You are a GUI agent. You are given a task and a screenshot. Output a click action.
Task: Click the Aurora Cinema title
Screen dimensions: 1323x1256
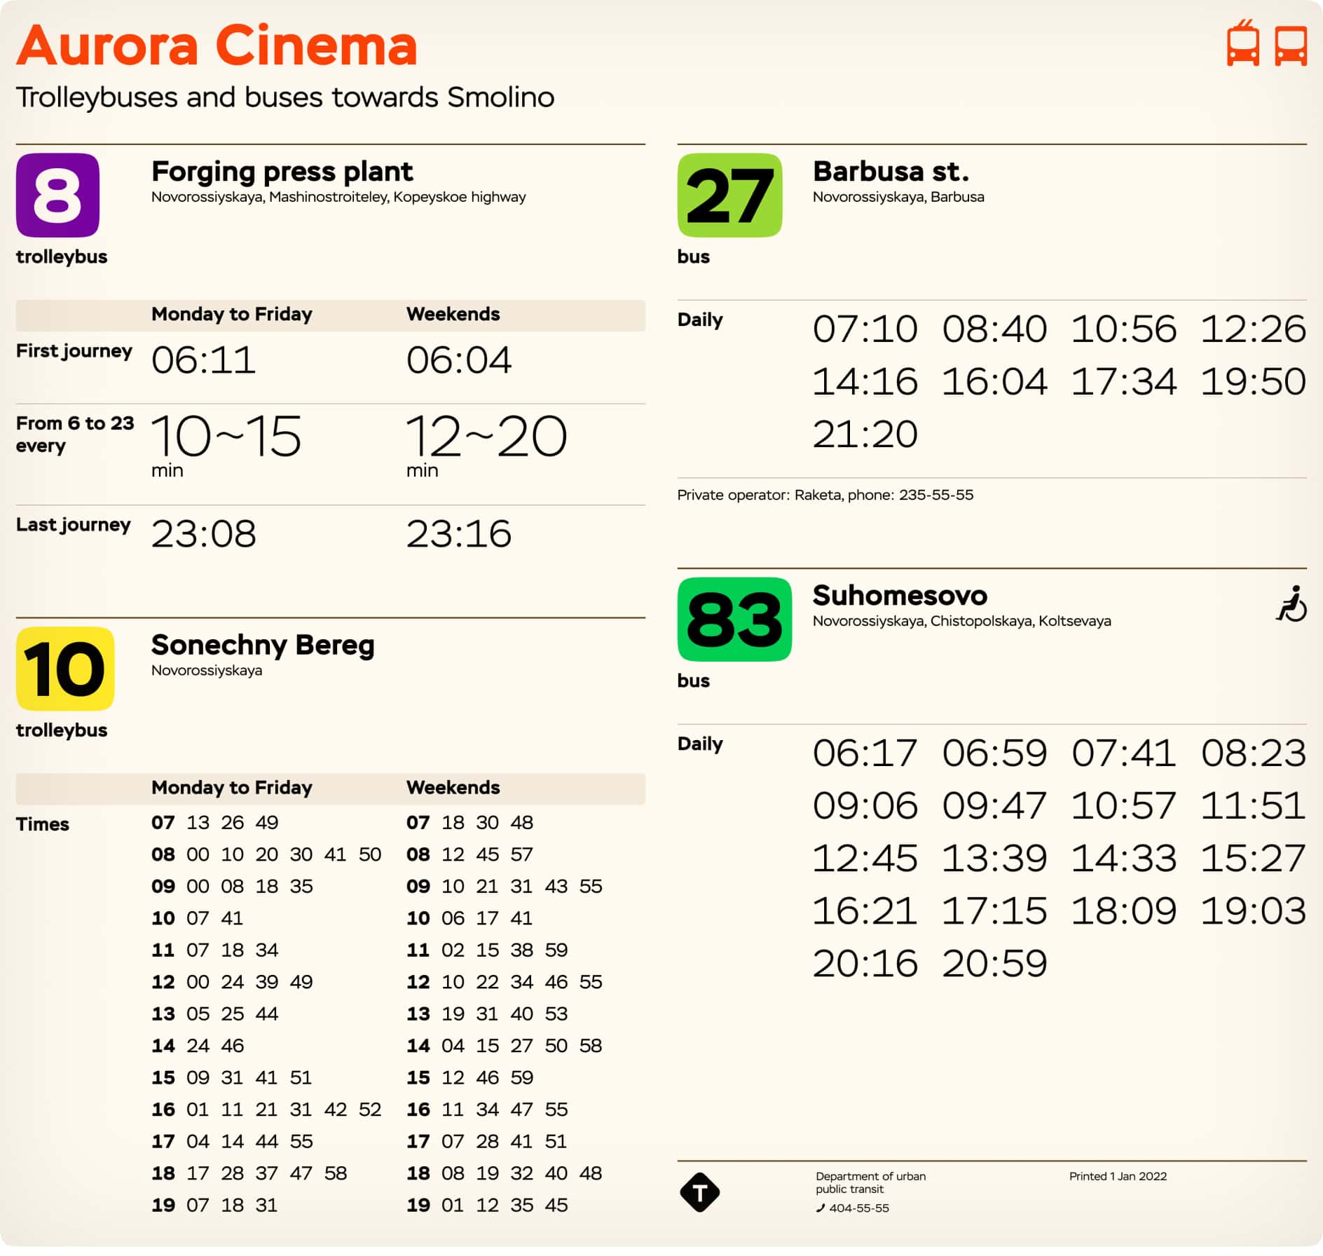coord(217,46)
